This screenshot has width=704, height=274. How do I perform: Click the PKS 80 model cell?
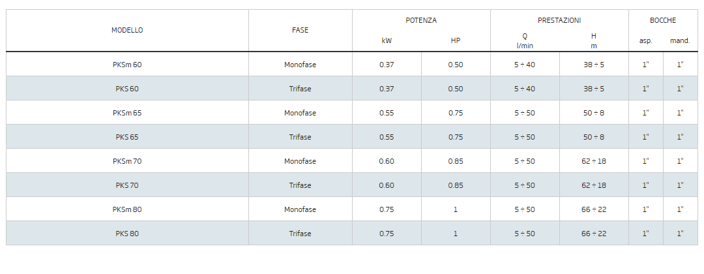127,234
